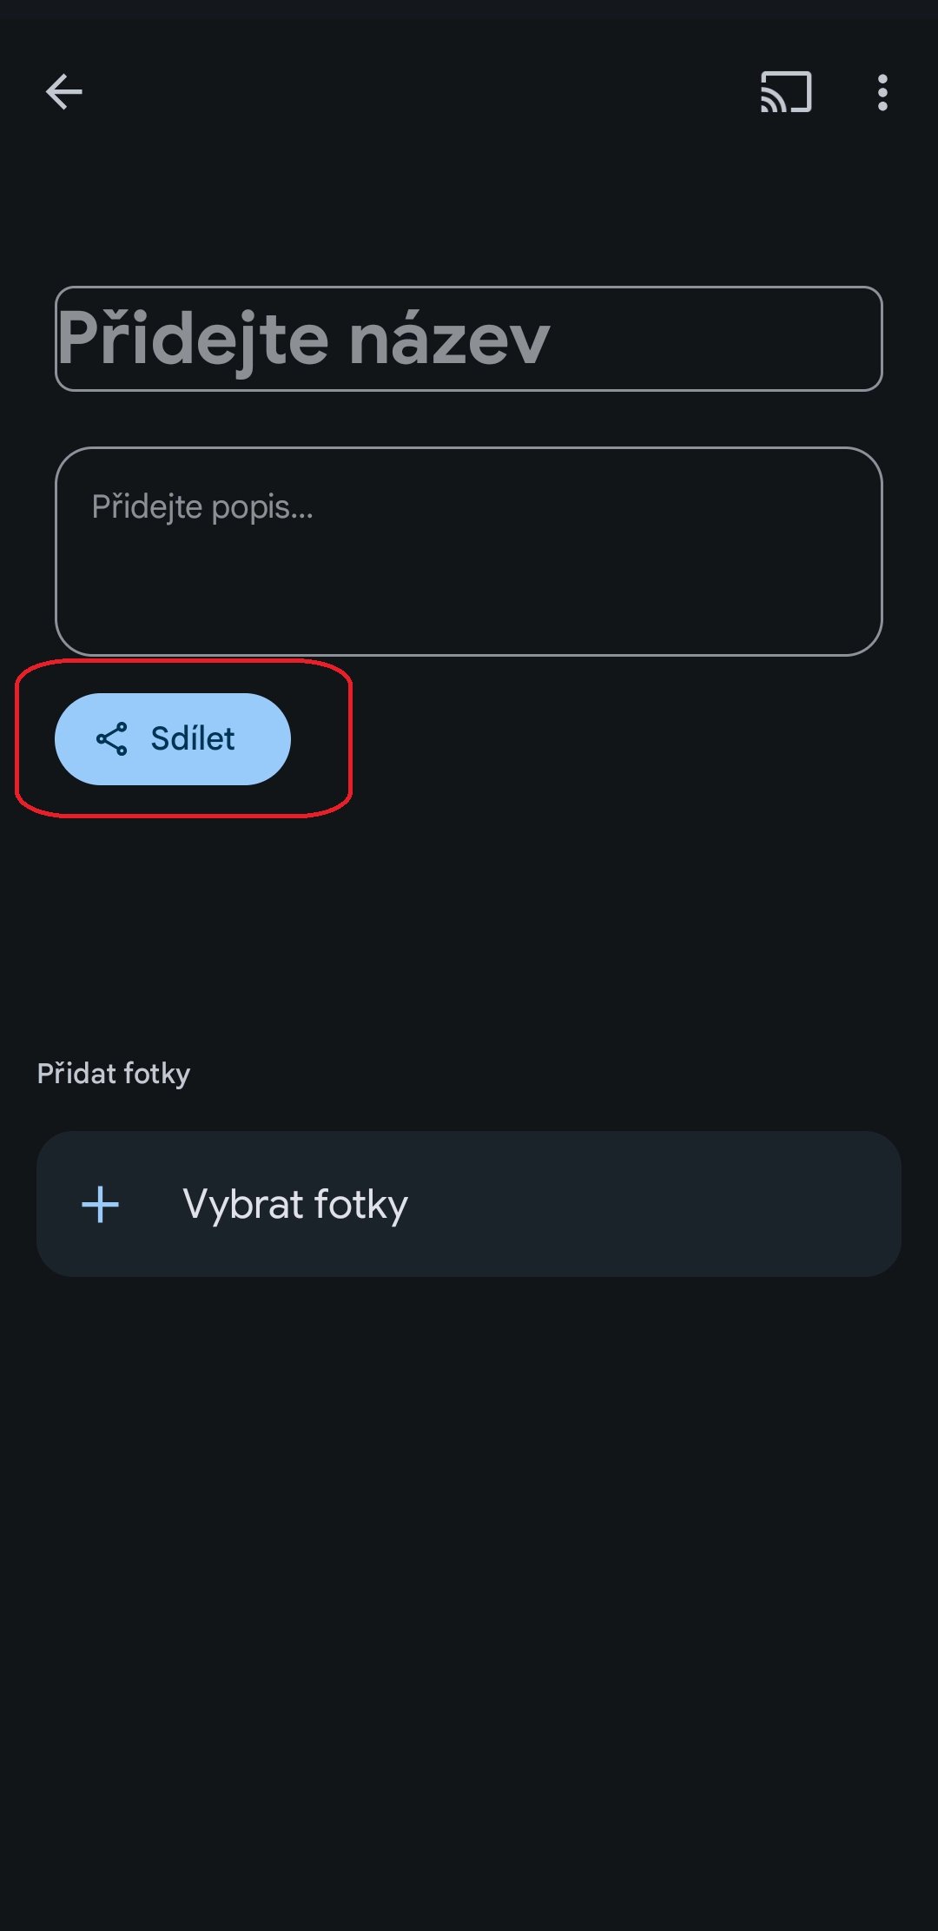Viewport: 938px width, 1931px height.
Task: Click the Vybrat fotky label text
Action: coord(295,1205)
